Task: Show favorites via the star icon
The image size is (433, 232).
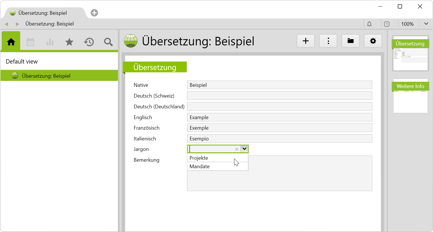Action: (x=69, y=42)
